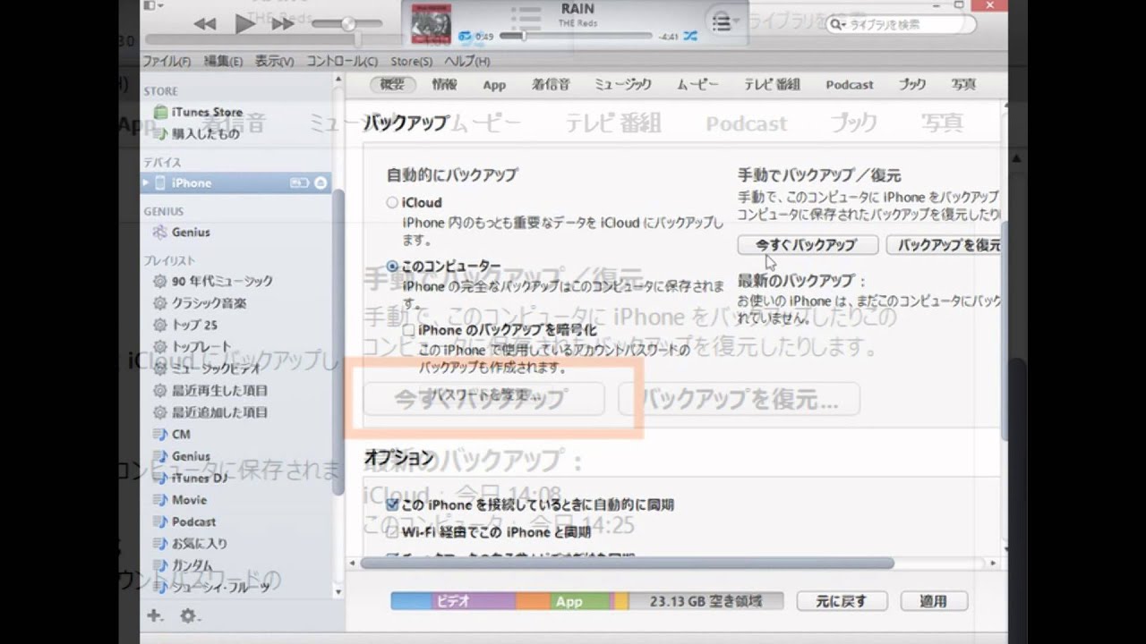Click the horizontal scrollbar thumb in summary pane
The height and width of the screenshot is (644, 1146).
[627, 563]
